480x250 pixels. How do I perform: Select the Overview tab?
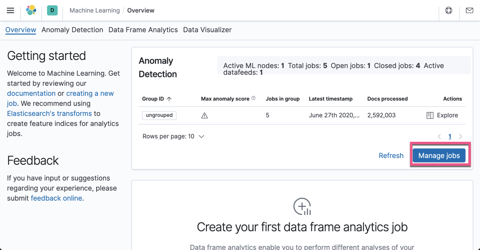pos(21,30)
